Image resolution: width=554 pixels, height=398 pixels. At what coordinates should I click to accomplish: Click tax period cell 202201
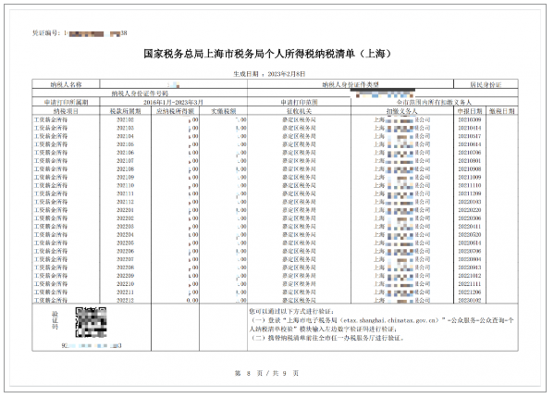(x=126, y=210)
